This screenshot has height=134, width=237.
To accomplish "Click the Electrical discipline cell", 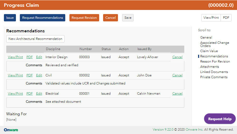I will pyautogui.click(x=52, y=94).
